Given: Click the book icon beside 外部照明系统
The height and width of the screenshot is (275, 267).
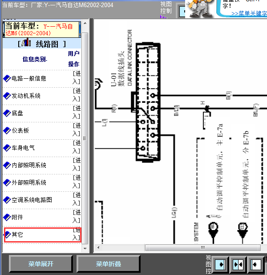Looking at the screenshot, I should 7,182.
